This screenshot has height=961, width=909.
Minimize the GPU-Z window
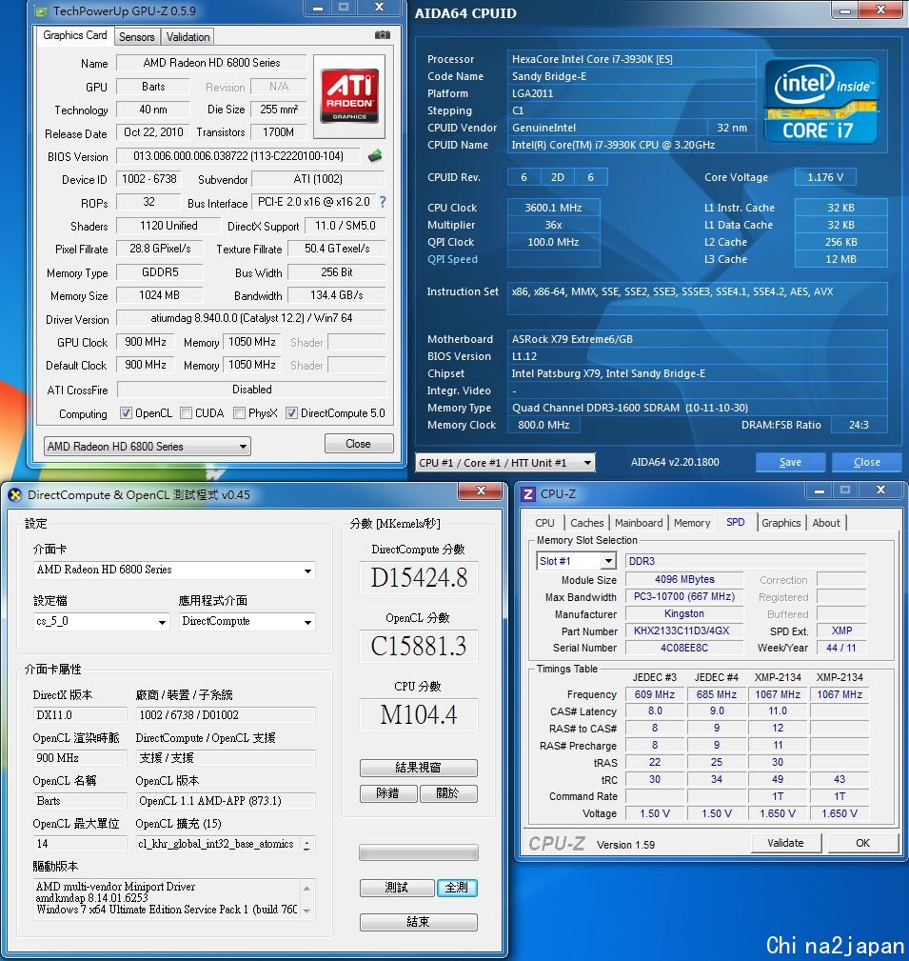click(x=318, y=8)
